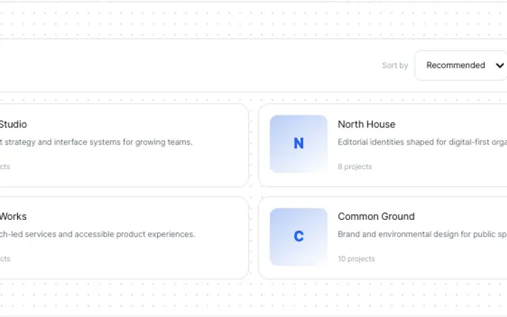Click the project count text in Works card
Image resolution: width=507 pixels, height=317 pixels.
click(5, 259)
